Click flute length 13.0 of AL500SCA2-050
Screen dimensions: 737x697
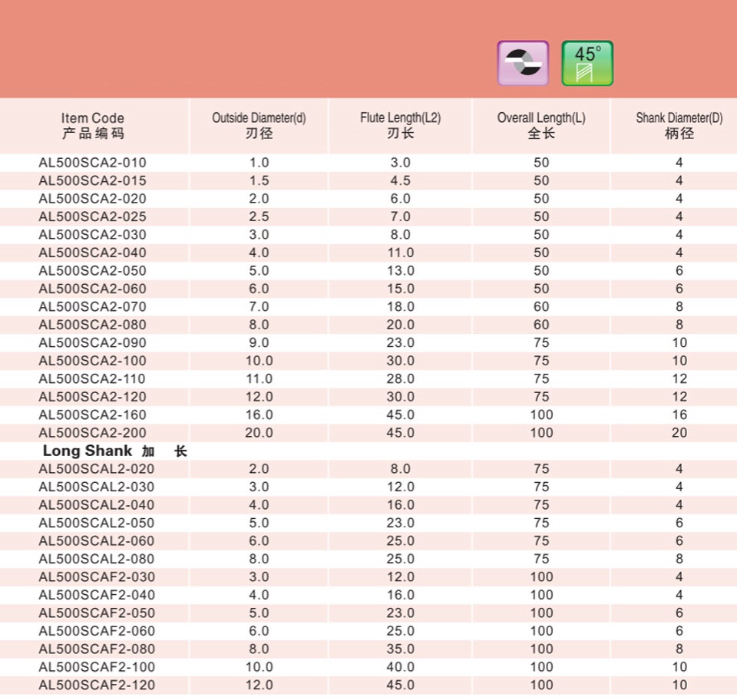coord(401,271)
